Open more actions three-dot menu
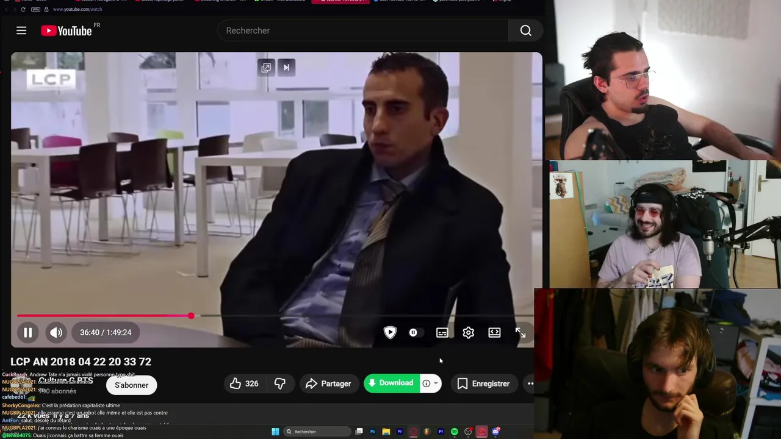Image resolution: width=781 pixels, height=439 pixels. click(x=530, y=384)
